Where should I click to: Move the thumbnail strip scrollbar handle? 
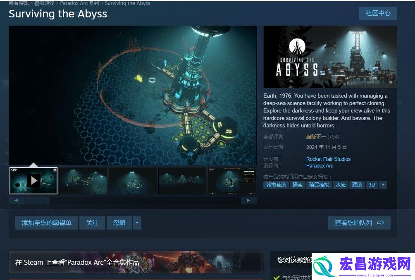(x=37, y=201)
